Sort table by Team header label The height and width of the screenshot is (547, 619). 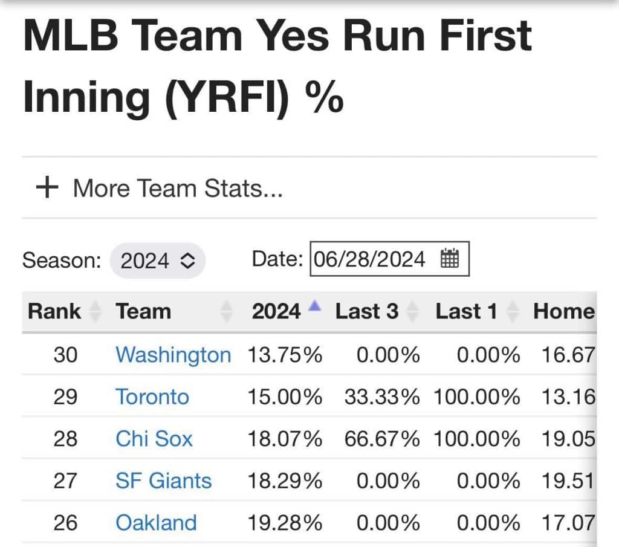pyautogui.click(x=143, y=311)
